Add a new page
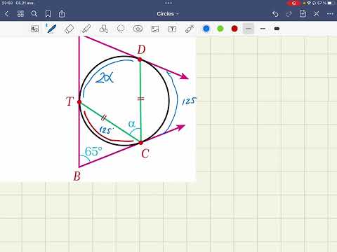Image resolution: width=337 pixels, height=252 pixels. [303, 13]
